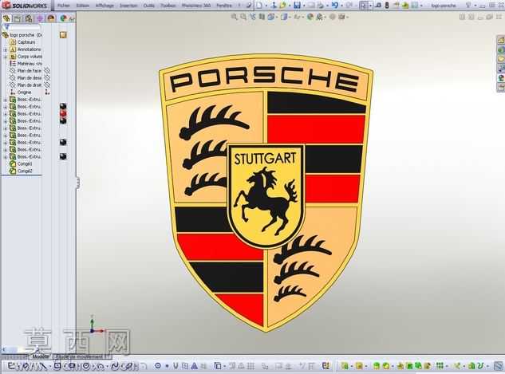505x374 pixels.
Task: Switch to ConfigurationManager tab icon
Action: pyautogui.click(x=29, y=18)
